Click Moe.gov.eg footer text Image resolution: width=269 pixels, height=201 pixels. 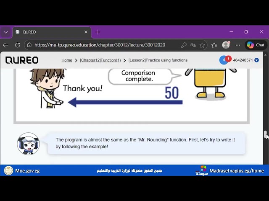tap(27, 171)
